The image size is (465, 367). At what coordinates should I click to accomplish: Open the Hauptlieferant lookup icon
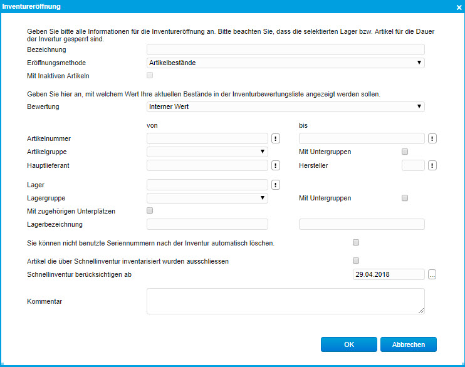pyautogui.click(x=276, y=165)
